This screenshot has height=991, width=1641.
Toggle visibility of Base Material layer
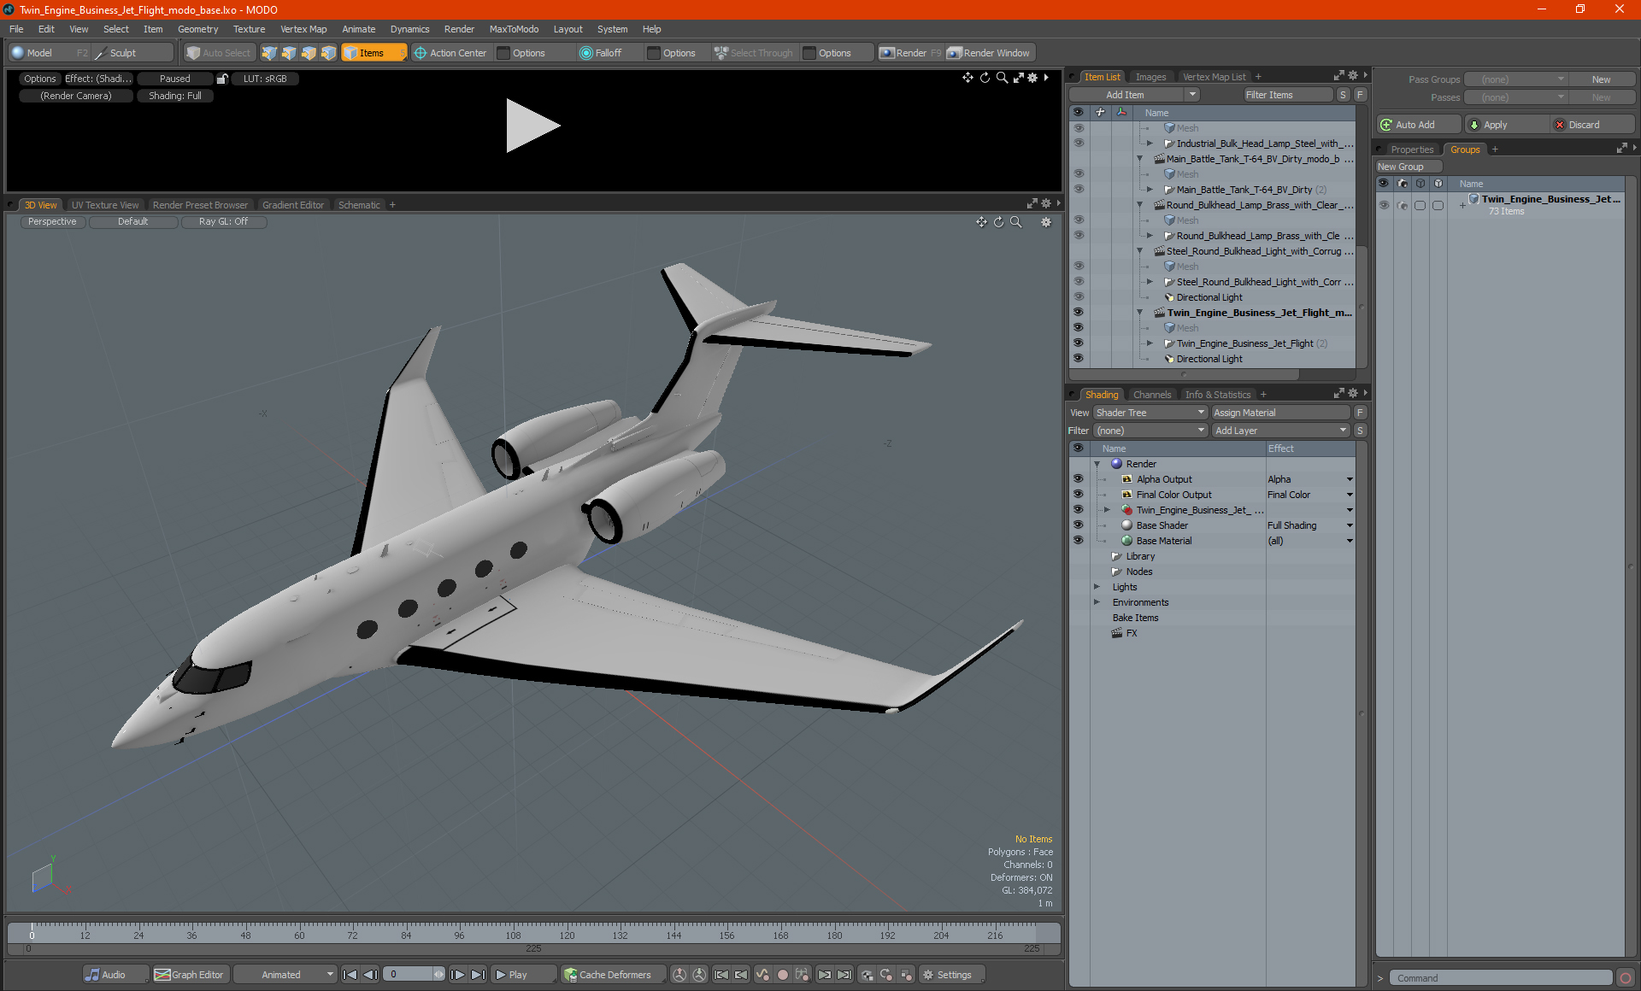[x=1078, y=541]
